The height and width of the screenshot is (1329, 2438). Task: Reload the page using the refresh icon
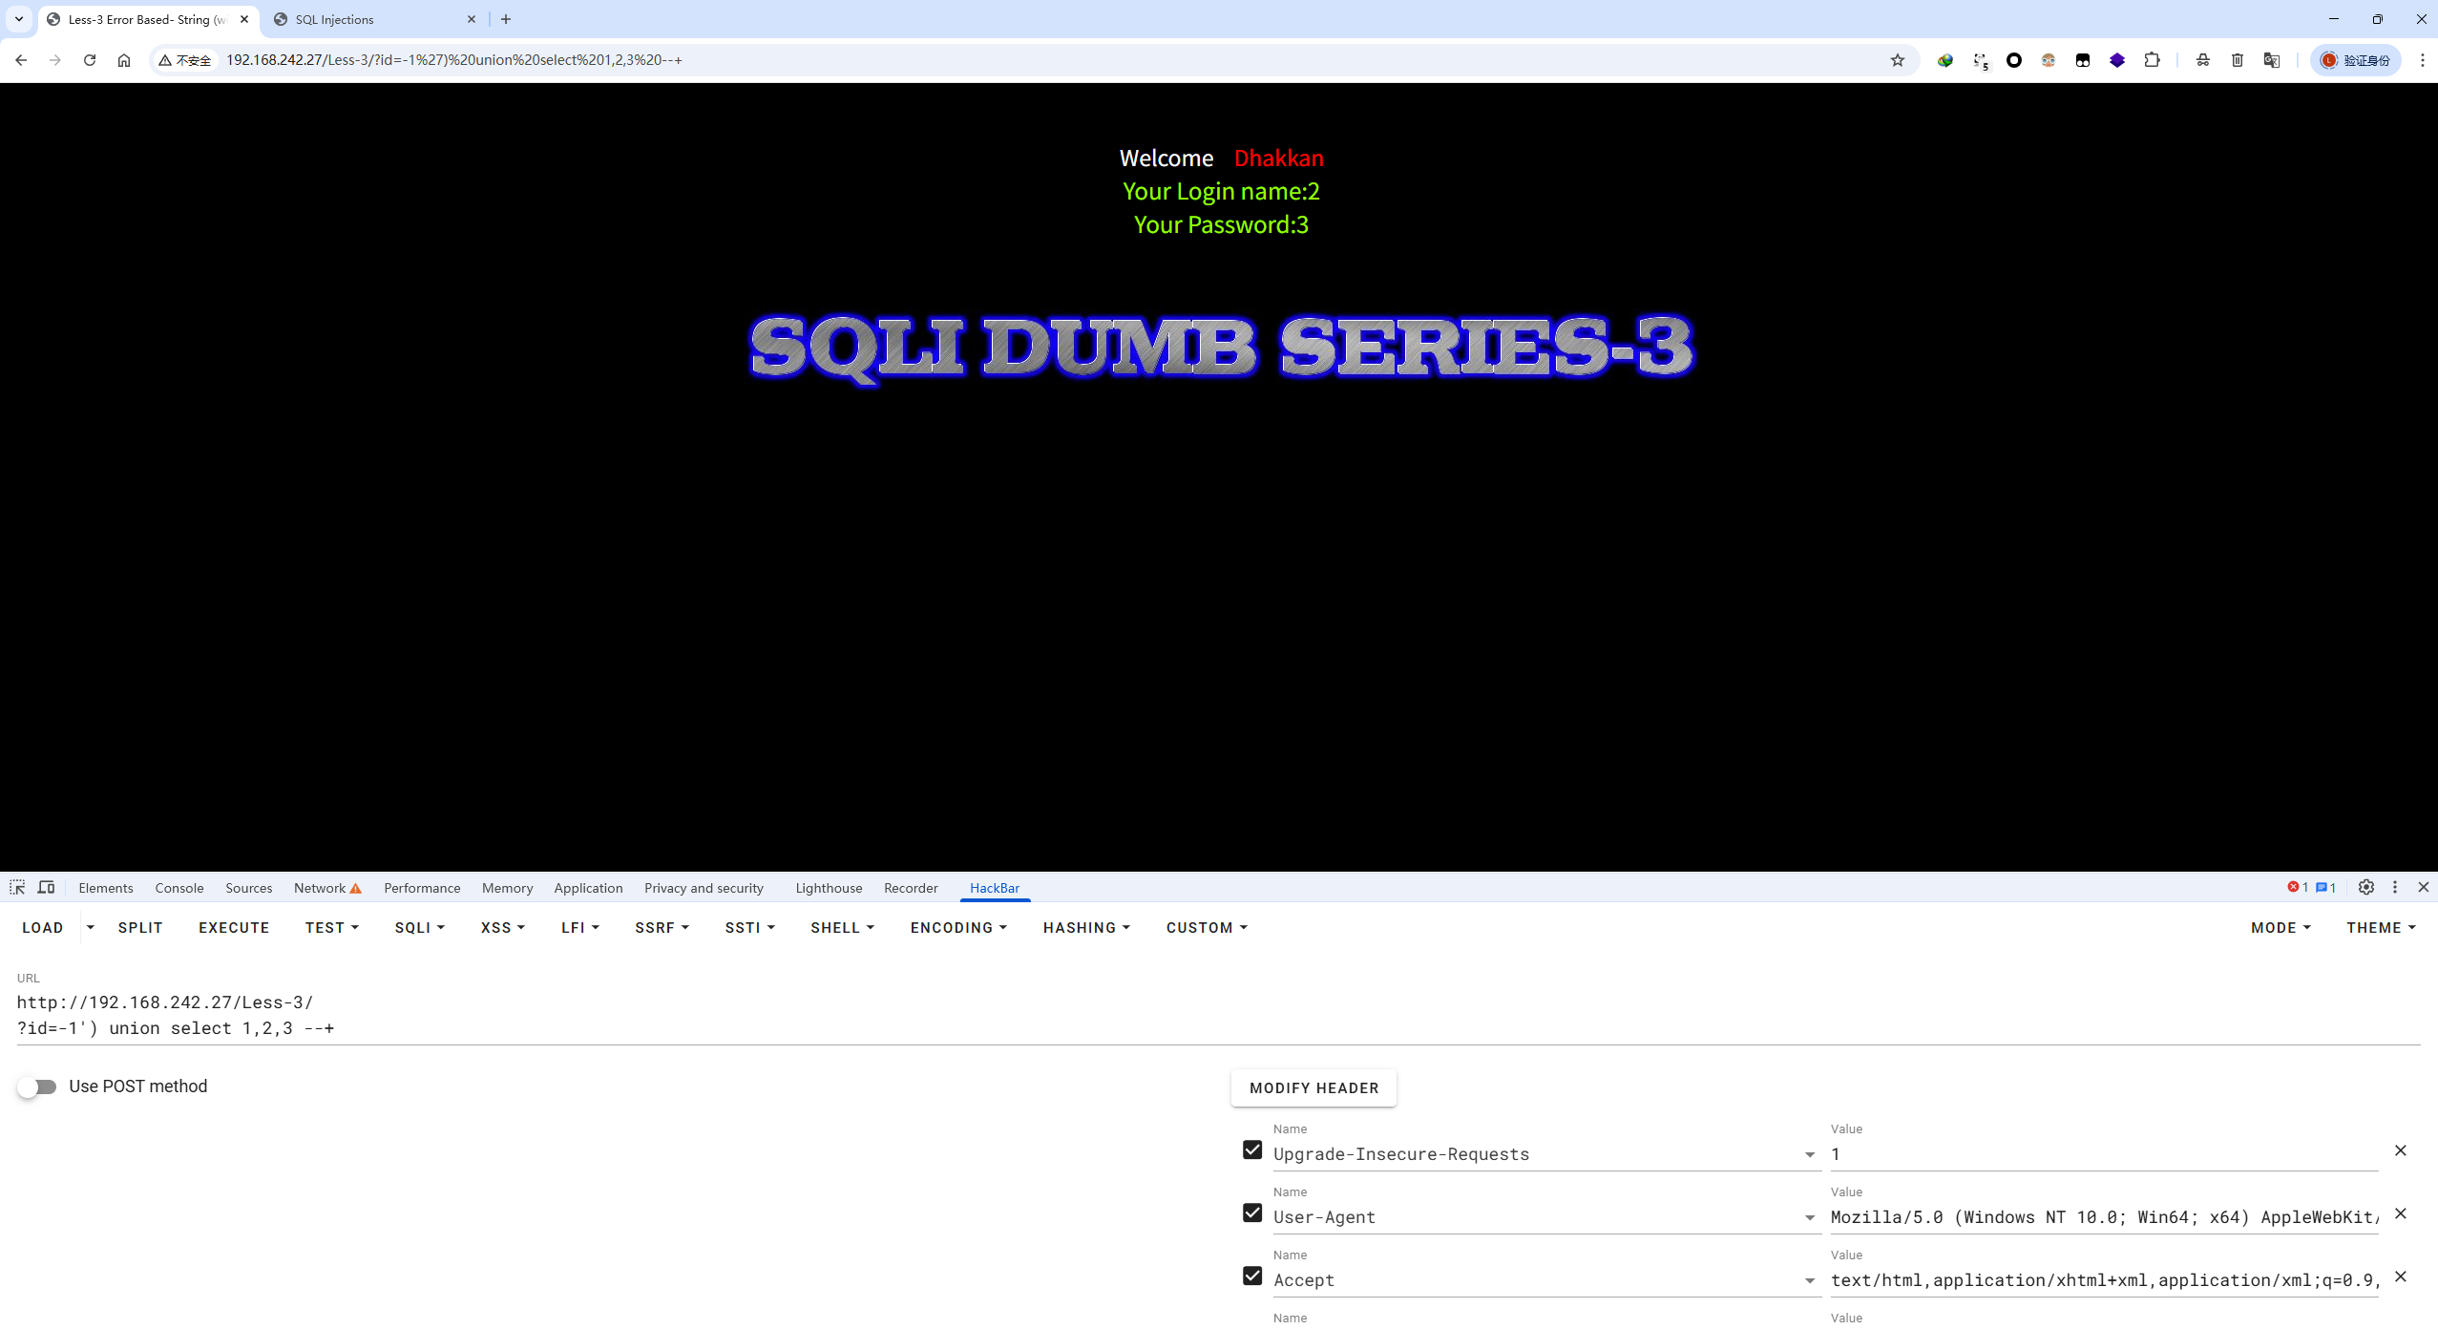pos(90,60)
